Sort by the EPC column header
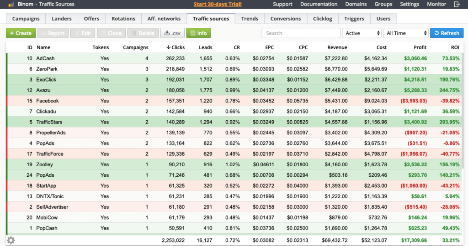 pyautogui.click(x=269, y=47)
